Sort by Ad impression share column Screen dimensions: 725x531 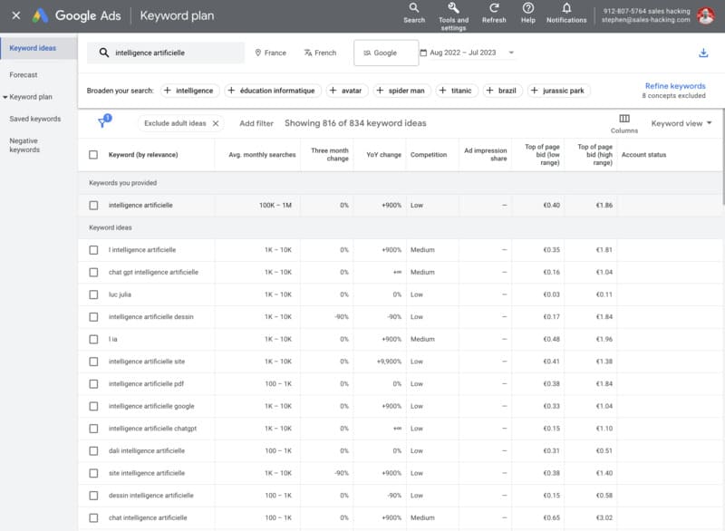(485, 154)
